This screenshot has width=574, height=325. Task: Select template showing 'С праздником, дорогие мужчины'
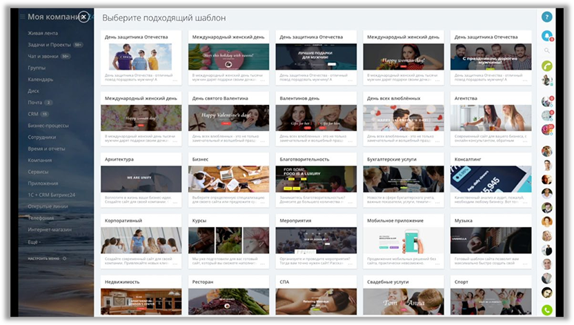491,58
